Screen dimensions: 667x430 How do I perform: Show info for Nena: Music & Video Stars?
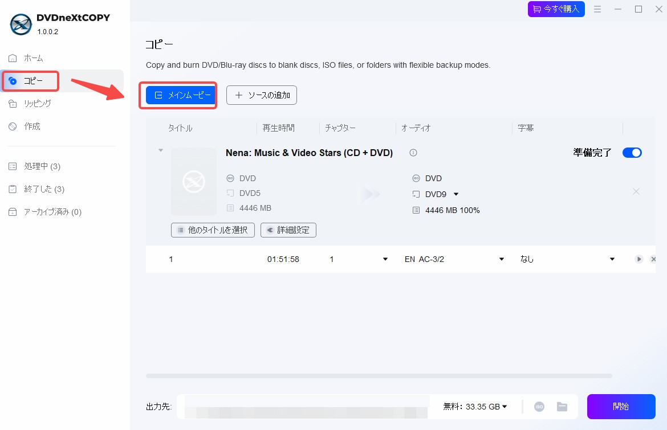pyautogui.click(x=413, y=153)
